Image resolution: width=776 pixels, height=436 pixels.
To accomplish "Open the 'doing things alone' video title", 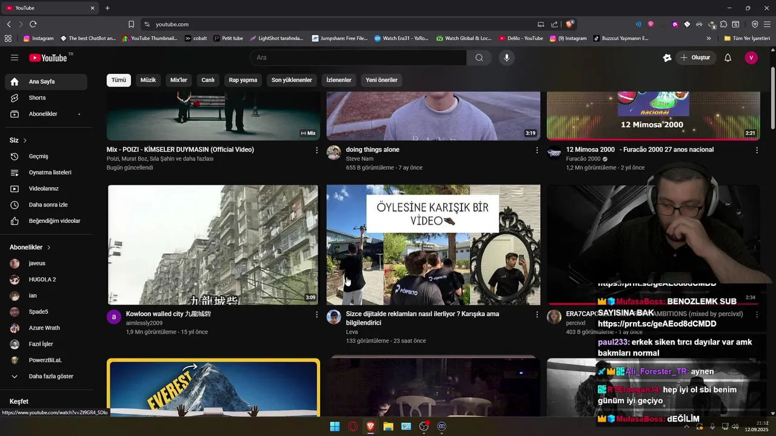I will click(x=372, y=150).
